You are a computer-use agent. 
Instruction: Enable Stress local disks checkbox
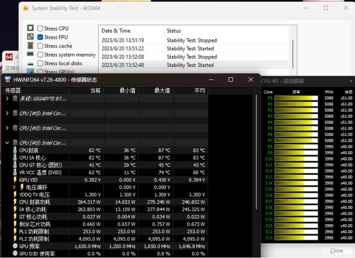pos(40,63)
